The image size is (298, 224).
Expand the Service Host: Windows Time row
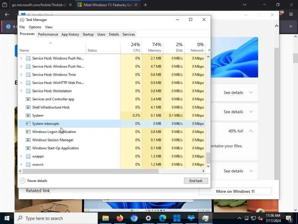coord(21,75)
